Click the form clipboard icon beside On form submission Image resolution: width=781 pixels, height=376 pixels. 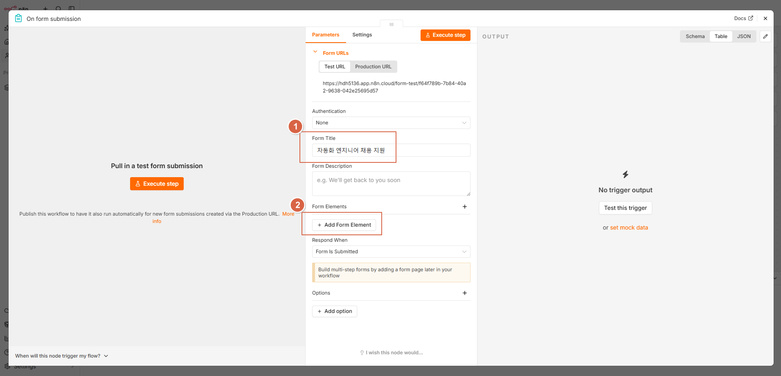(18, 18)
